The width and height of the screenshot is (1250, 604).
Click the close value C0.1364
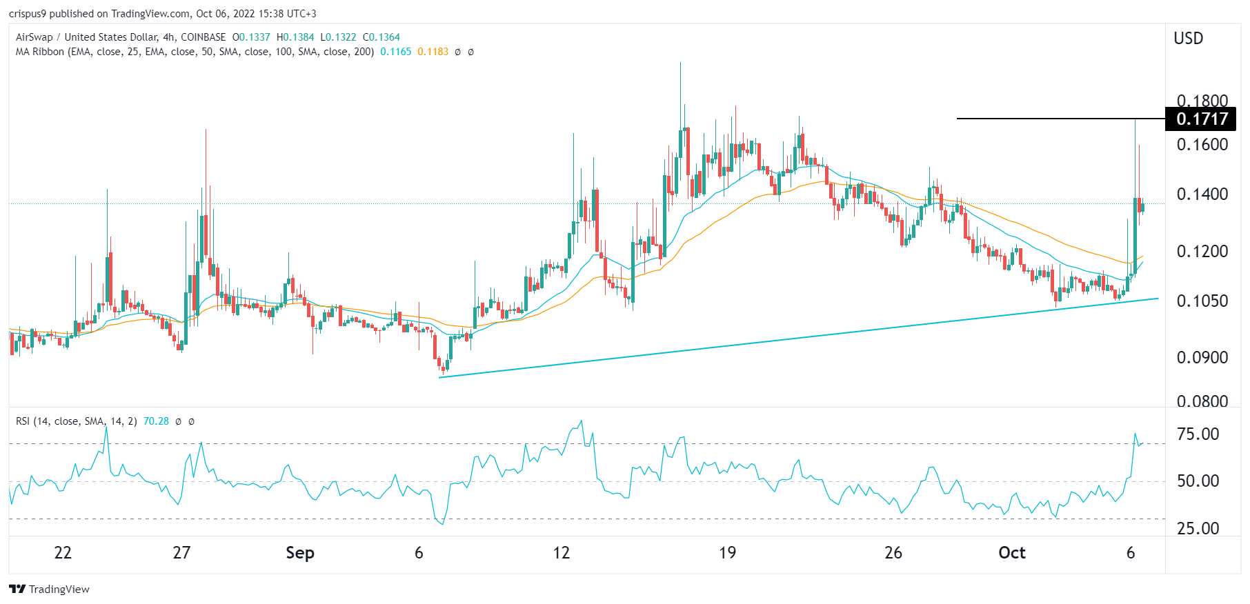381,37
